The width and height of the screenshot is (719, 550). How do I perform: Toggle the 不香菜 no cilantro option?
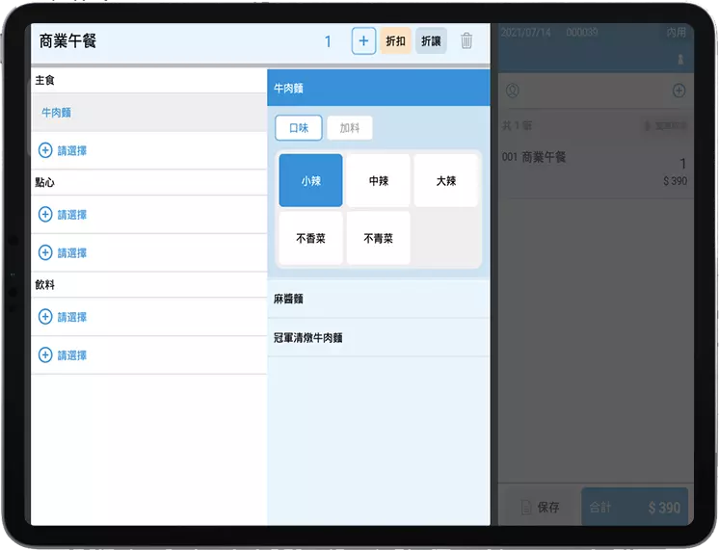click(x=311, y=238)
